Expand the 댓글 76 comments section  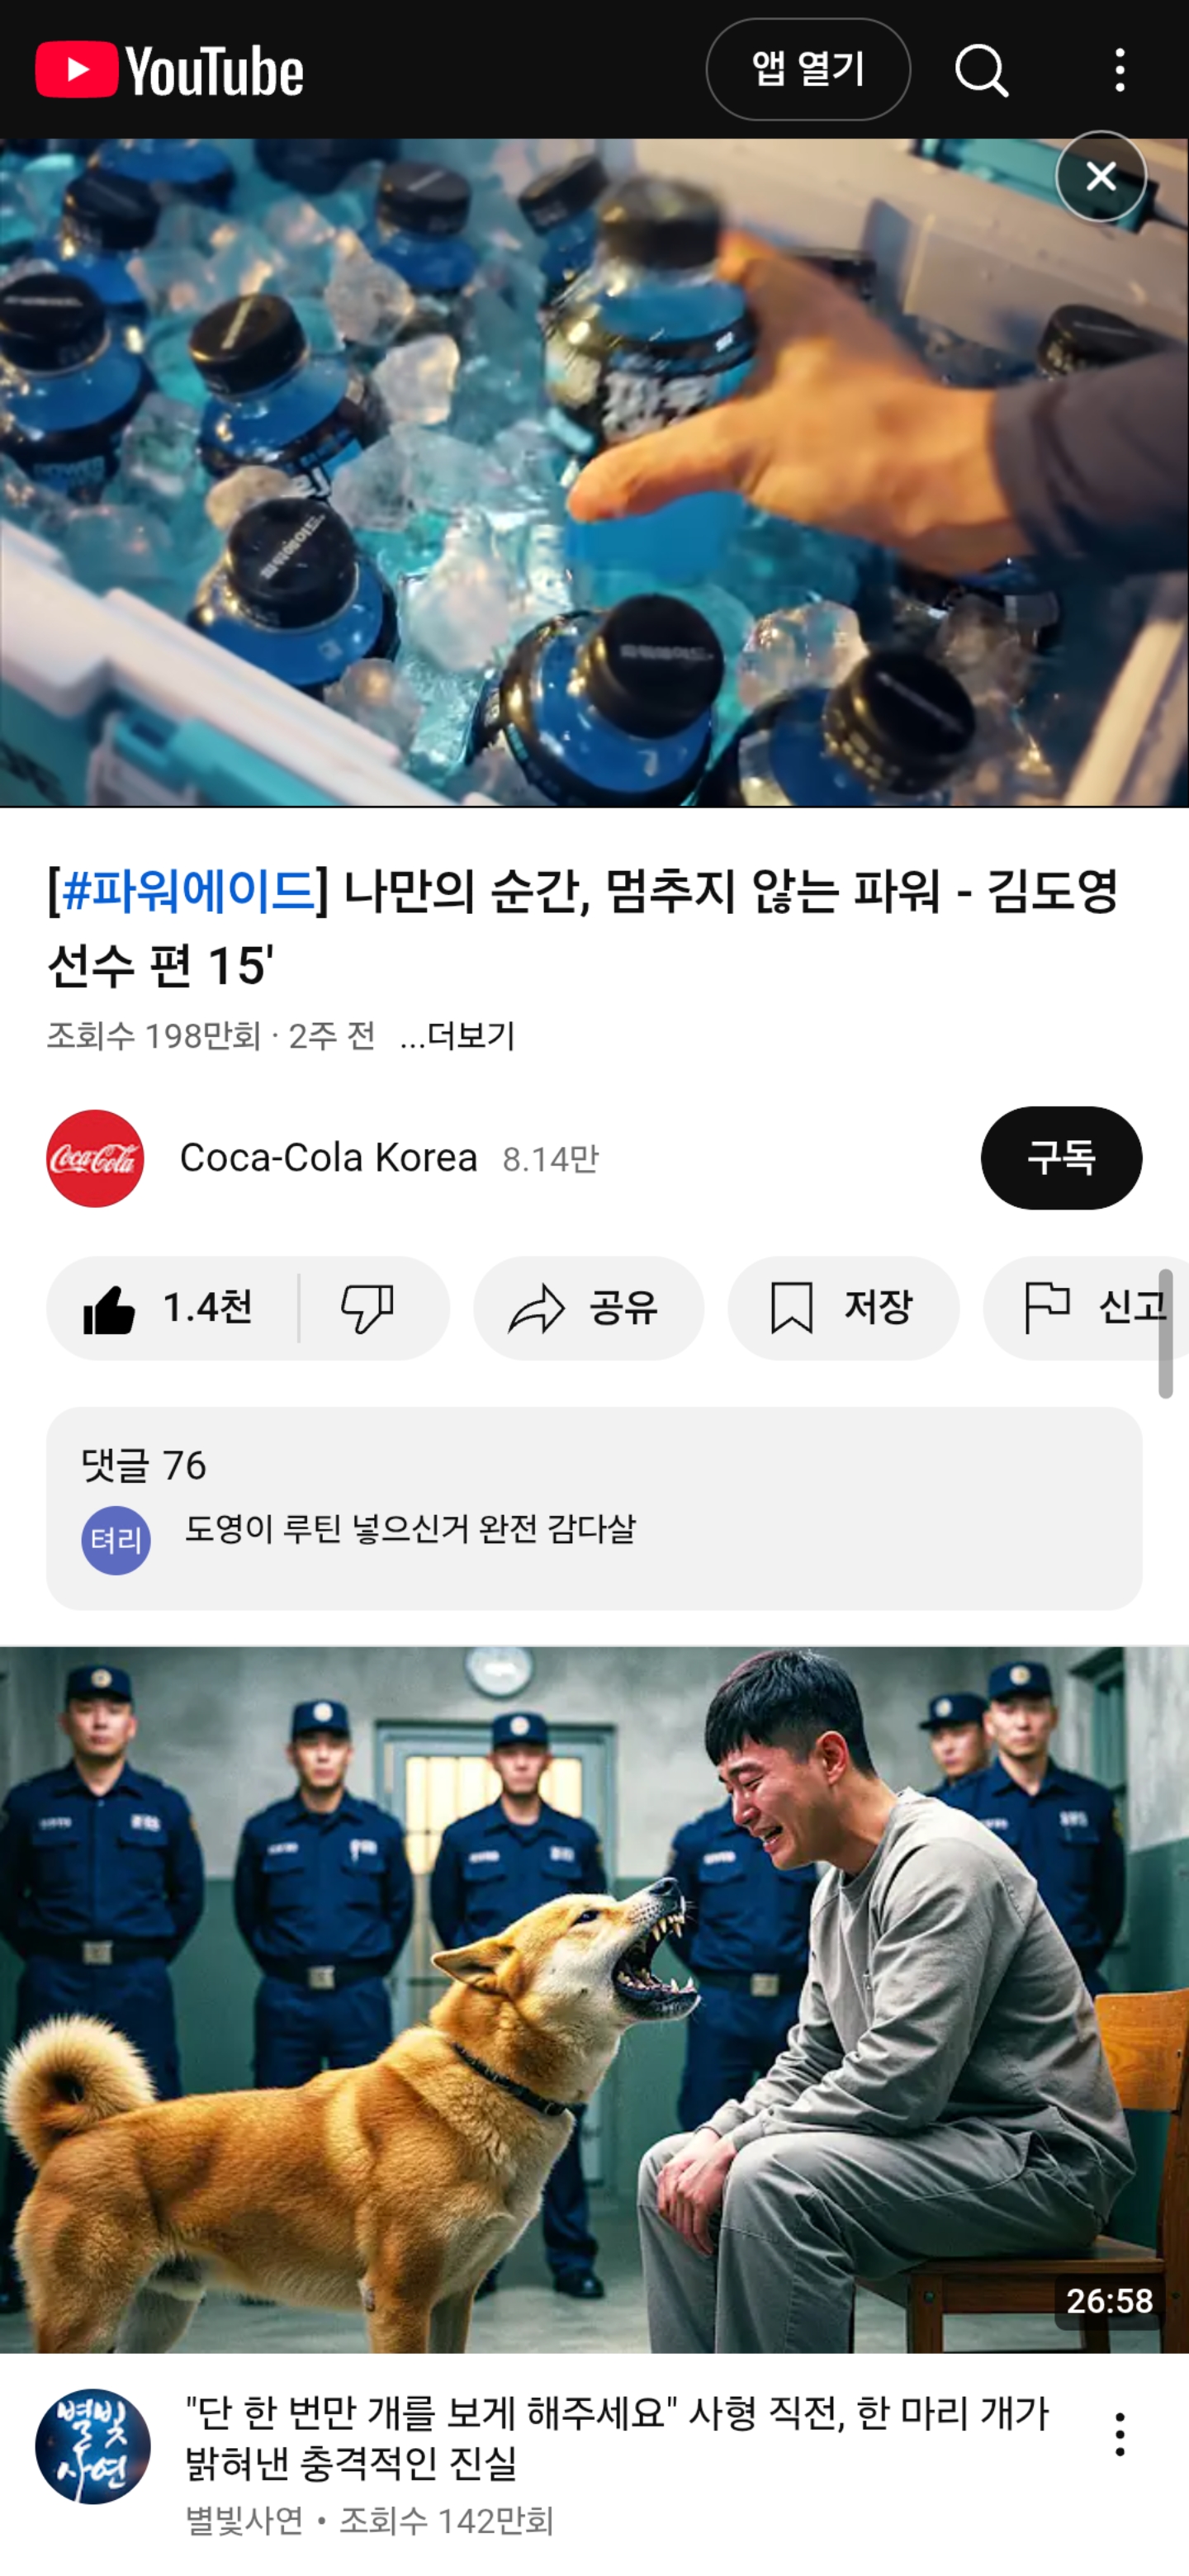point(594,1508)
